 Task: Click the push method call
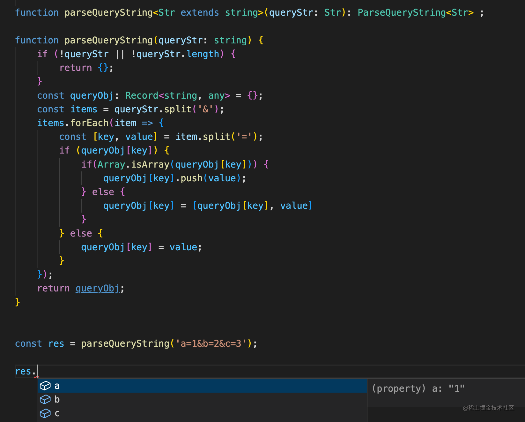(191, 178)
